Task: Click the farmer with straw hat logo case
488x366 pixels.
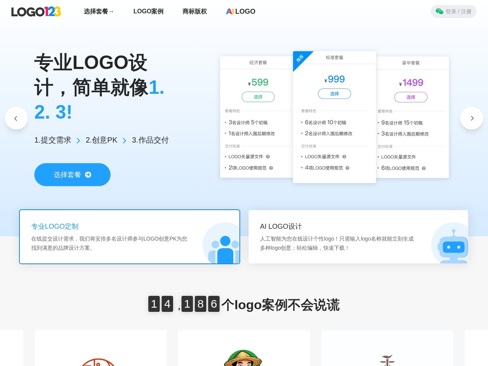Action: [x=243, y=358]
